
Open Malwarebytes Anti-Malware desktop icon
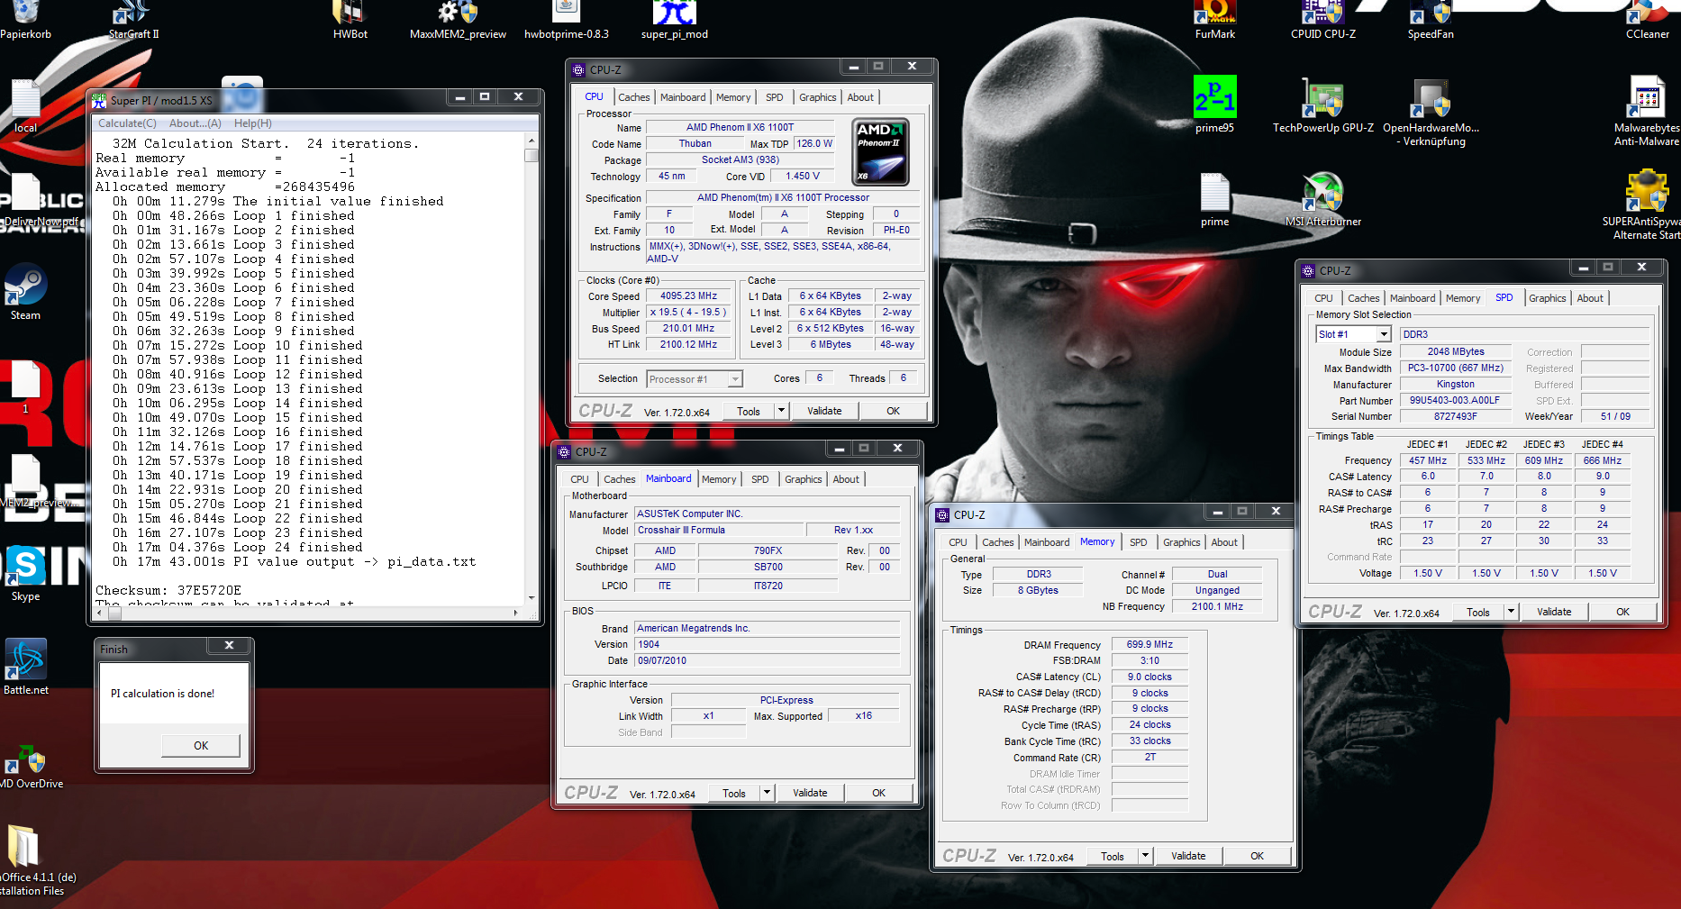coord(1647,112)
